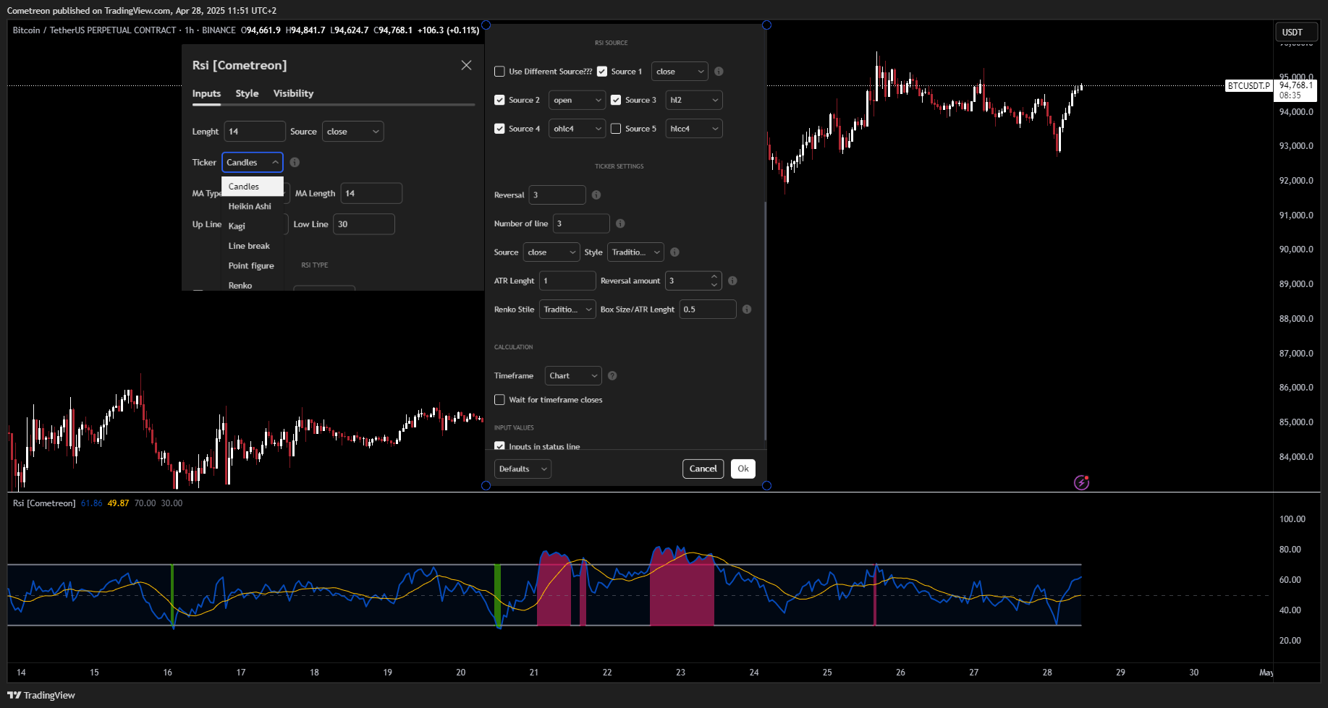Click info icon next to Number of line
Image resolution: width=1328 pixels, height=708 pixels.
pyautogui.click(x=620, y=223)
